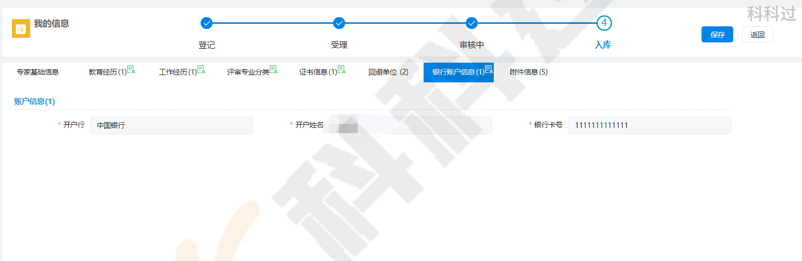Click the lock-document icon beside 证书信息(1)
The height and width of the screenshot is (261, 802).
point(341,69)
